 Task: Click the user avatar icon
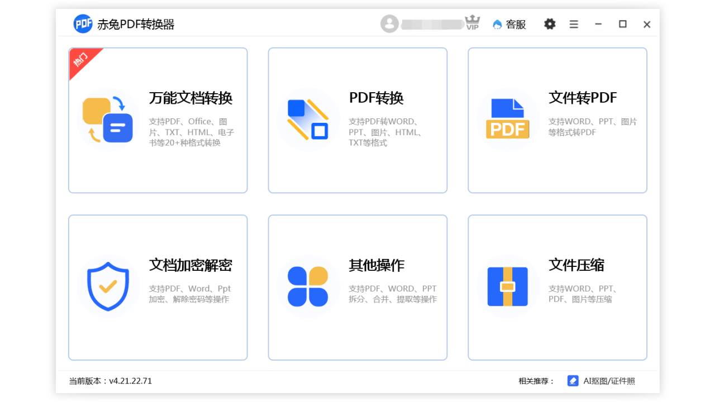(389, 24)
